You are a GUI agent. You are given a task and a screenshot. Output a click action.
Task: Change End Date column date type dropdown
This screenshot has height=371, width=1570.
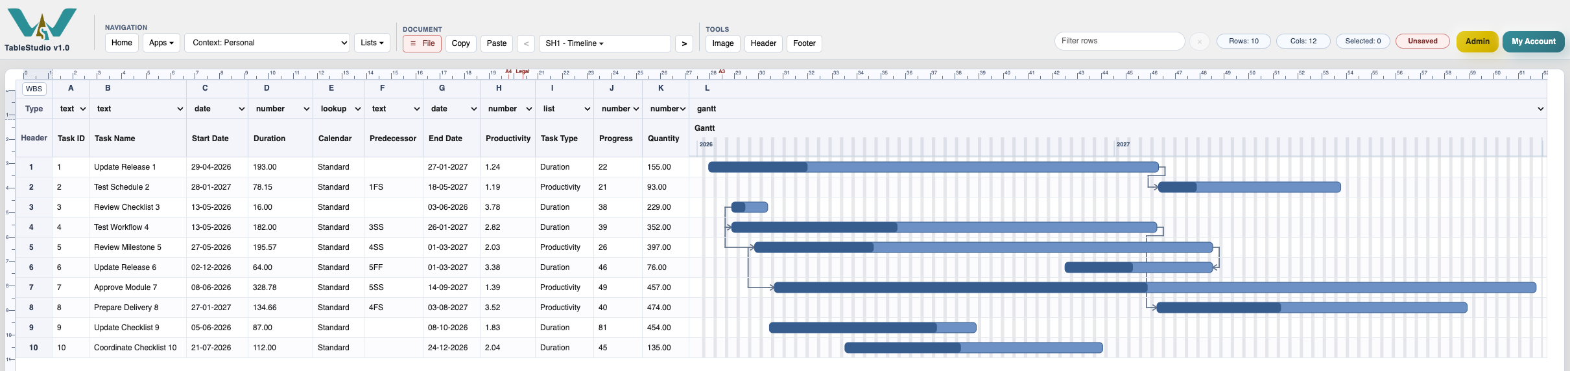453,109
